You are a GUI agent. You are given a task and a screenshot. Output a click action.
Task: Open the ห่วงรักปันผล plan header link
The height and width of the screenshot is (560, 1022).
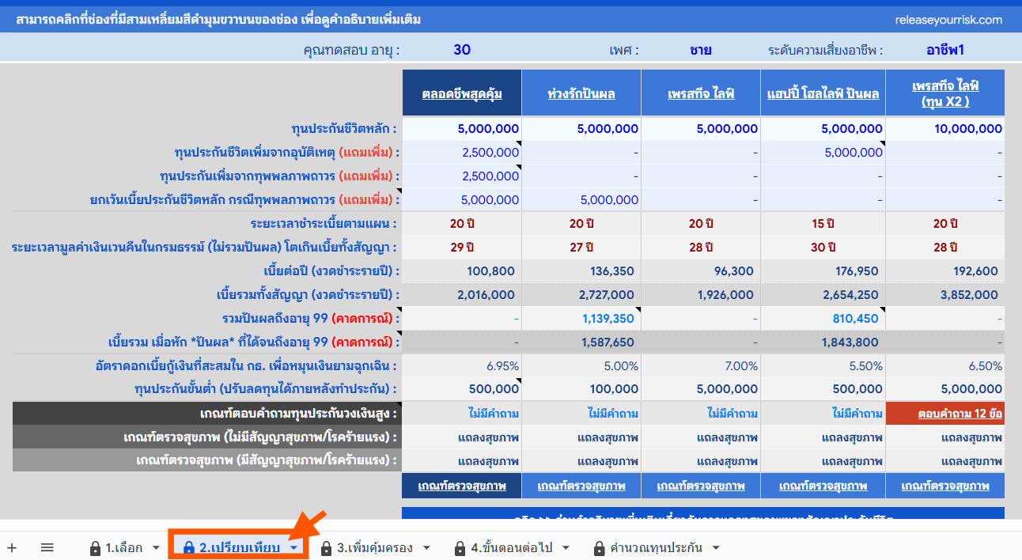tap(581, 94)
